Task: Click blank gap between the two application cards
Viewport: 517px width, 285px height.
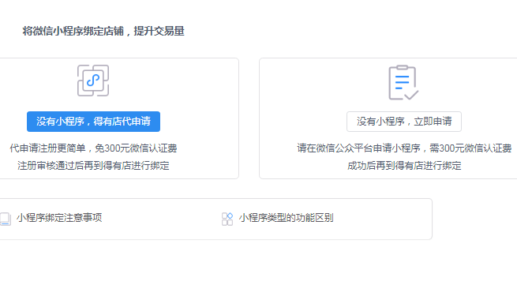Action: (x=249, y=118)
